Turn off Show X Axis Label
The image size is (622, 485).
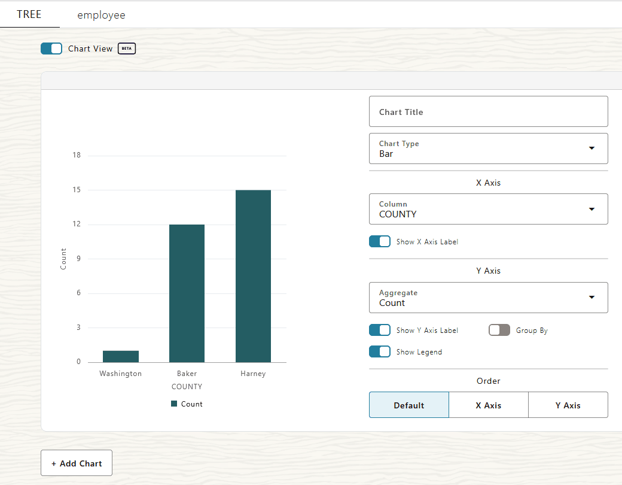point(380,241)
